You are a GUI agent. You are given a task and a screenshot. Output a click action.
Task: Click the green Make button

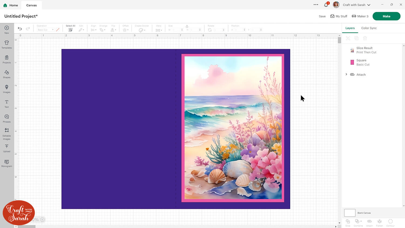386,16
